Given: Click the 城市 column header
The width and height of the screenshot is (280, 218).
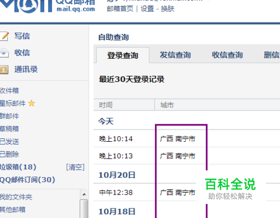Looking at the screenshot, I should pos(167,105).
